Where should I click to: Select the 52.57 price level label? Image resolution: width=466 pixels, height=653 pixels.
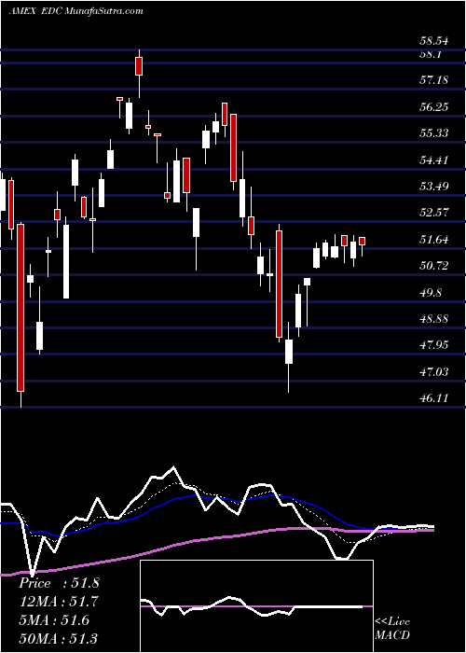434,213
